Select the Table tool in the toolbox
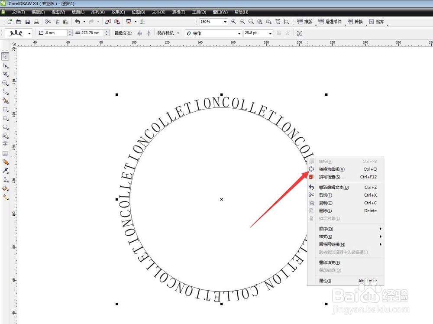Screen dimensions: 433x324 (5, 153)
